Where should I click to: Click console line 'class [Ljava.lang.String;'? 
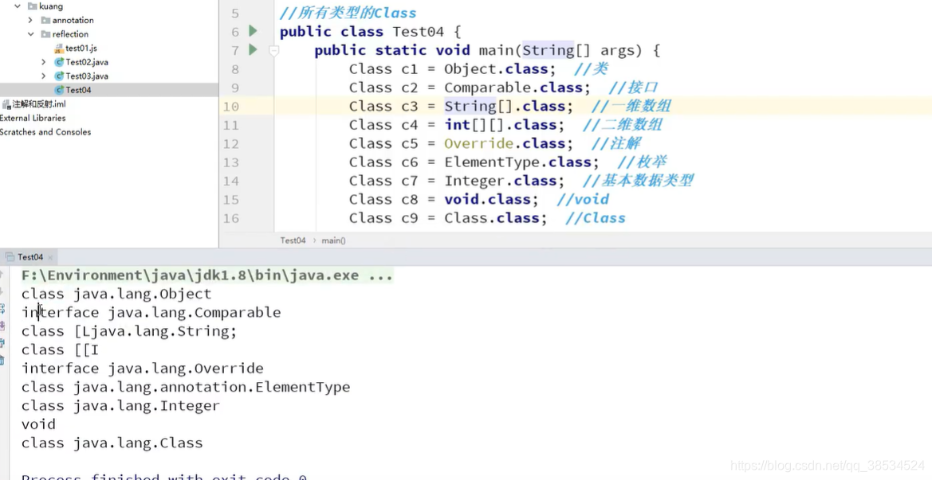click(x=129, y=331)
